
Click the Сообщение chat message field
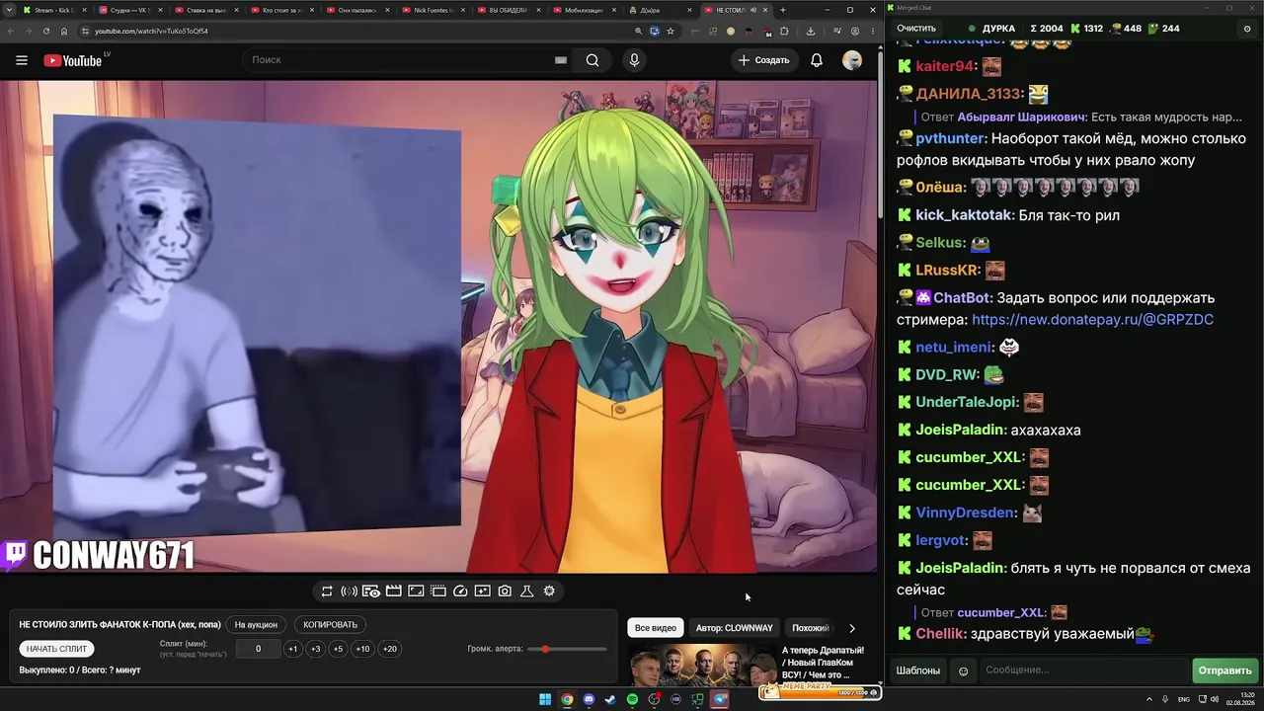[x=1082, y=671]
